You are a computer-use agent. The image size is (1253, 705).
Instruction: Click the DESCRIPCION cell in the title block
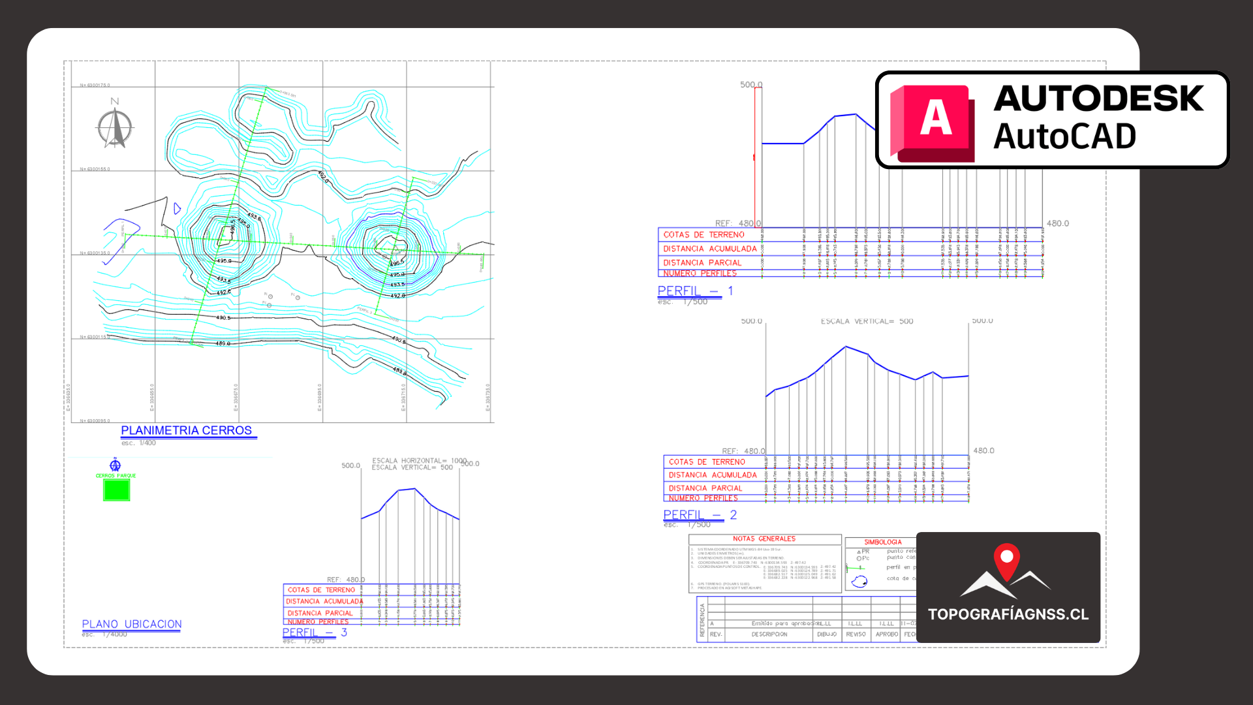tap(769, 633)
